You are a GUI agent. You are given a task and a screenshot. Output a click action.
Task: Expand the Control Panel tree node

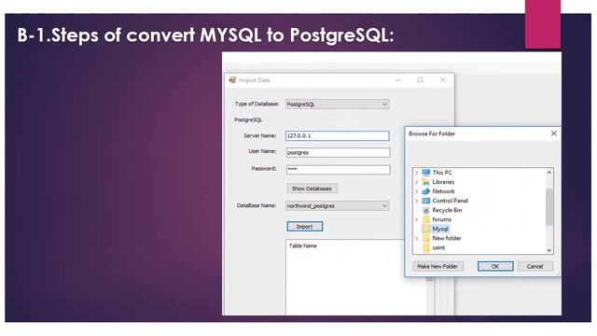pyautogui.click(x=417, y=201)
